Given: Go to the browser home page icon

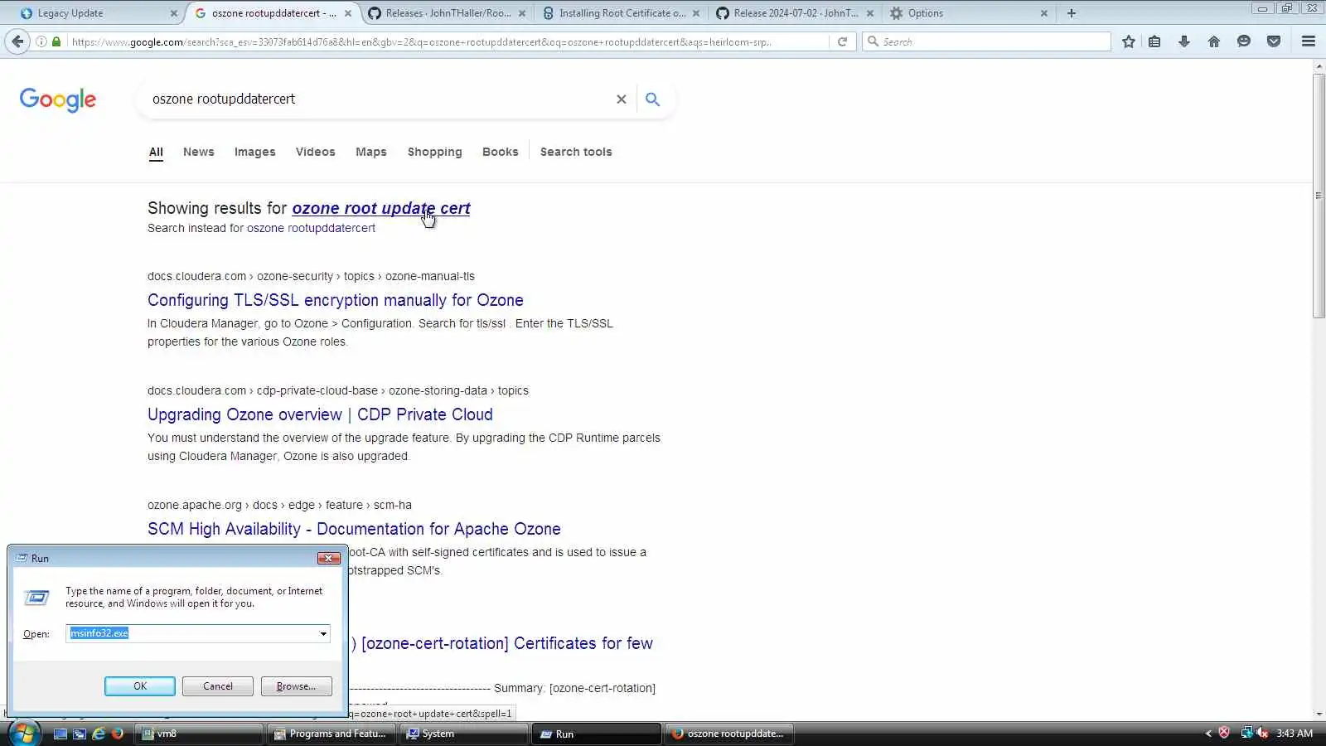Looking at the screenshot, I should [1214, 41].
